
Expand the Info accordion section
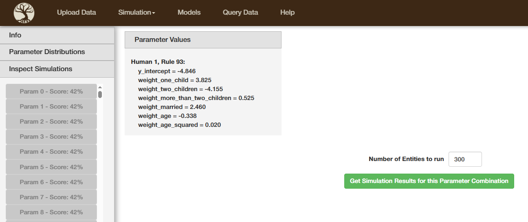57,35
